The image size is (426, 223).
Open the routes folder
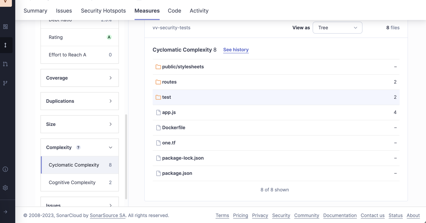click(169, 82)
